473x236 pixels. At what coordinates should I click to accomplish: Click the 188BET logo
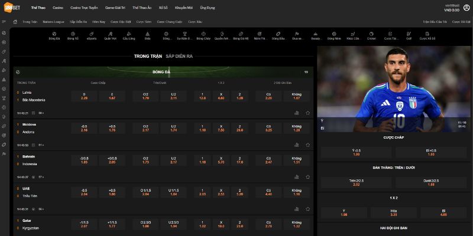tap(12, 7)
